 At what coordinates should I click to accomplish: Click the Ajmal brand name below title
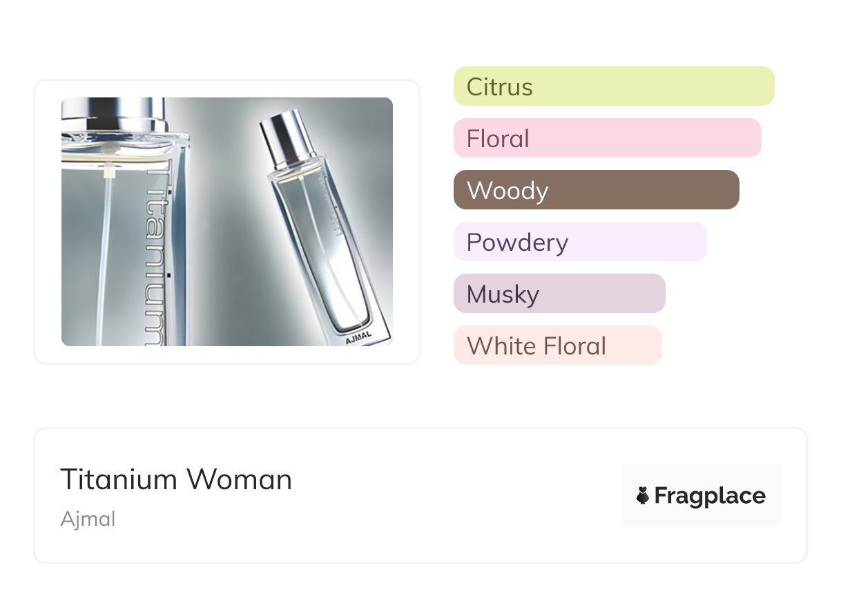click(88, 519)
